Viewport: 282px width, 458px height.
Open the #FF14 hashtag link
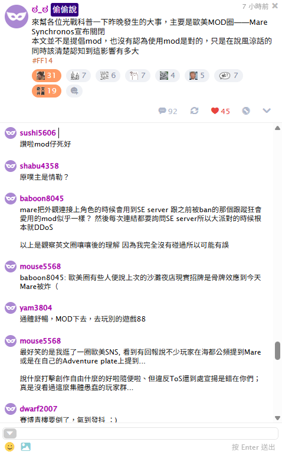42,61
